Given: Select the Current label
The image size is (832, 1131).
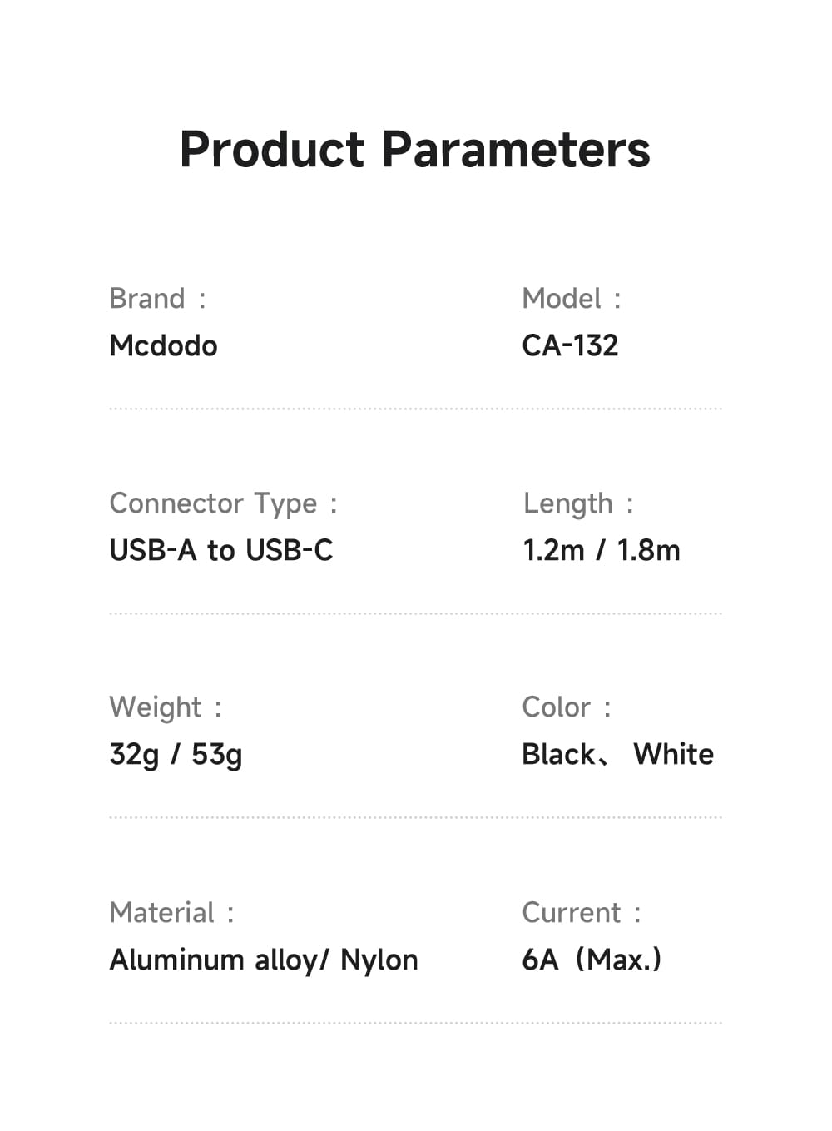Looking at the screenshot, I should pyautogui.click(x=572, y=913).
